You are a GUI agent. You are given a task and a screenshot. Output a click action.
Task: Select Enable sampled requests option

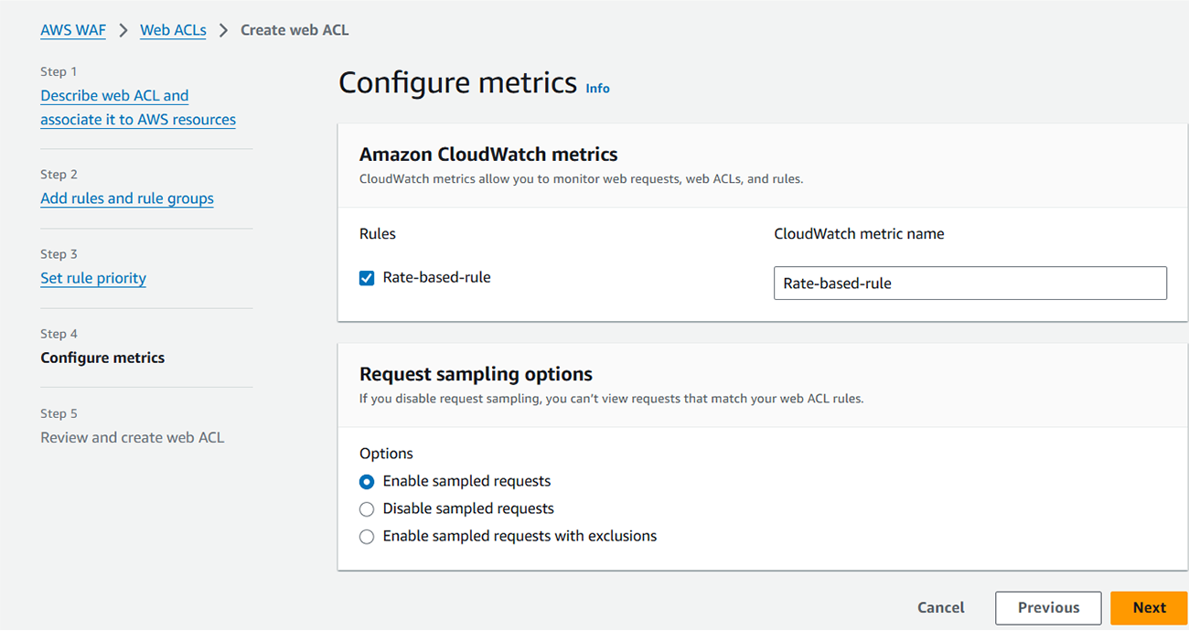[367, 482]
